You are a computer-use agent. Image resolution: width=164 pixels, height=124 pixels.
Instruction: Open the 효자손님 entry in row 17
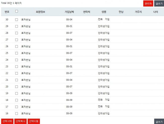[26, 107]
